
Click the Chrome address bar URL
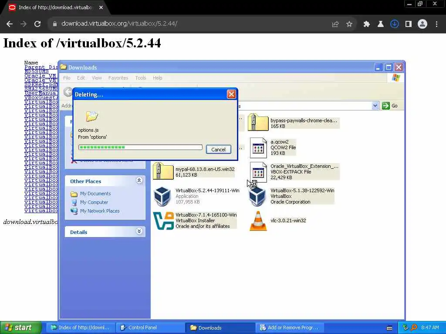pyautogui.click(x=119, y=23)
